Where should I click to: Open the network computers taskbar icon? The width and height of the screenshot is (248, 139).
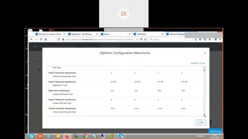point(103,136)
